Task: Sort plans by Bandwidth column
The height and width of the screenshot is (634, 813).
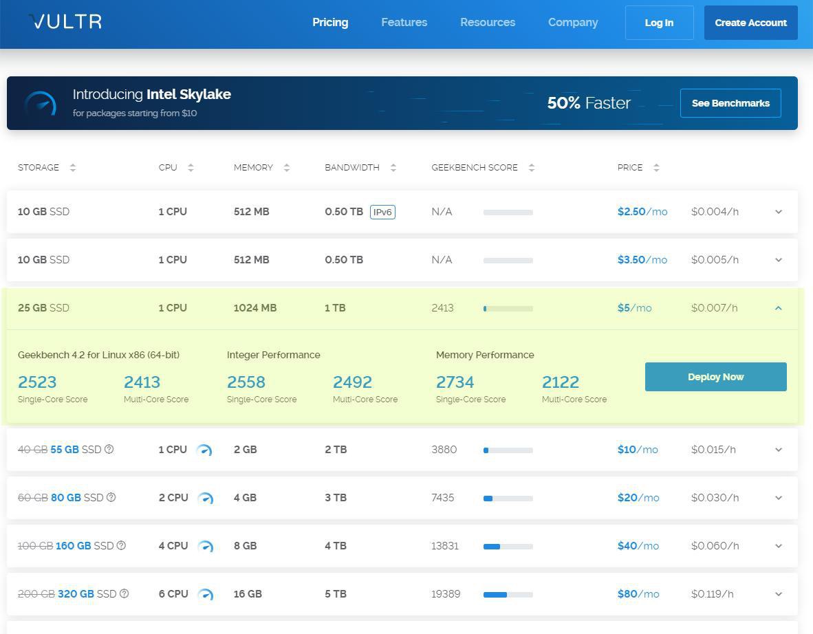Action: (x=393, y=168)
